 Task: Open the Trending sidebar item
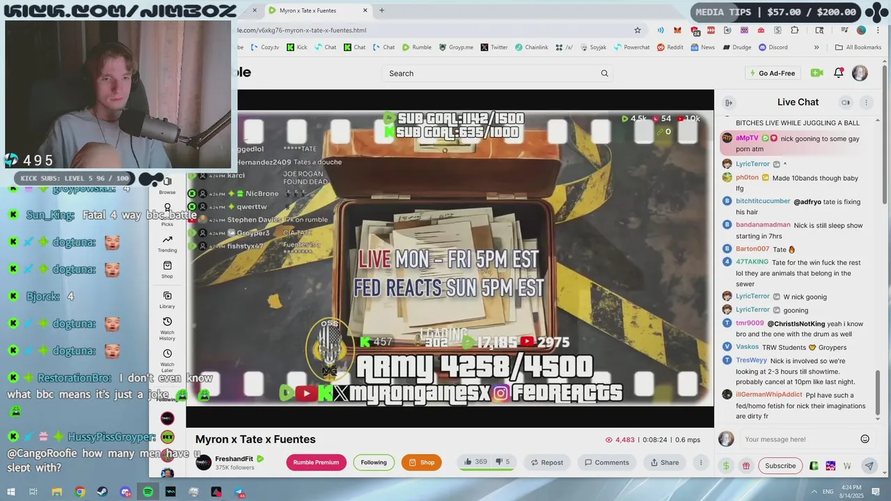pos(167,244)
